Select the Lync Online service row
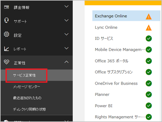162x122 pixels. tap(126, 27)
